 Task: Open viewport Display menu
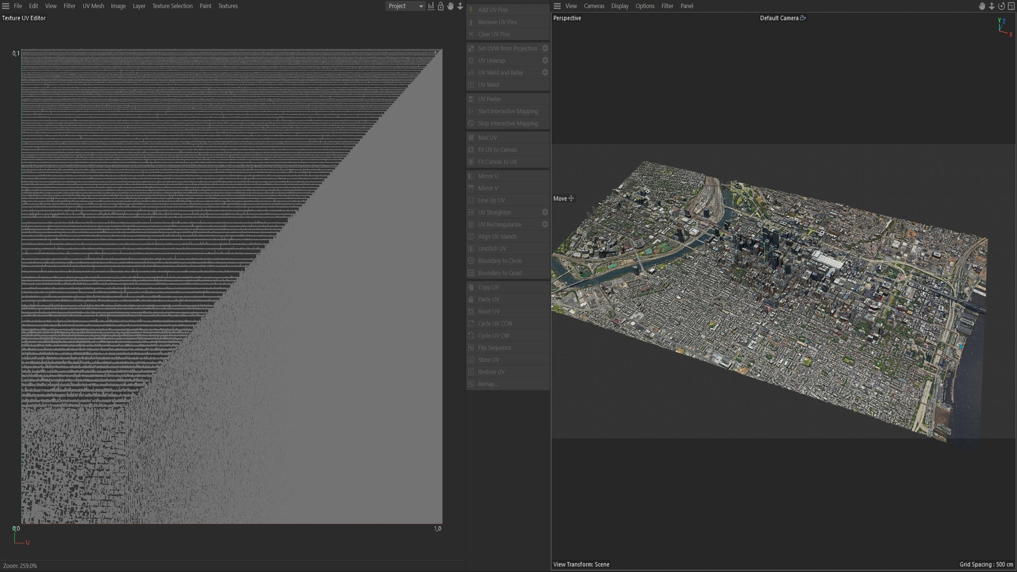click(620, 6)
